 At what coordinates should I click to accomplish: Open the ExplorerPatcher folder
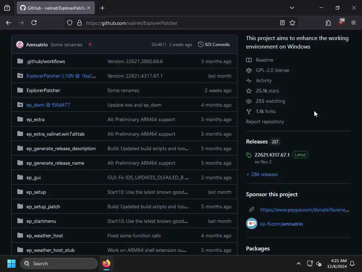click(x=43, y=90)
